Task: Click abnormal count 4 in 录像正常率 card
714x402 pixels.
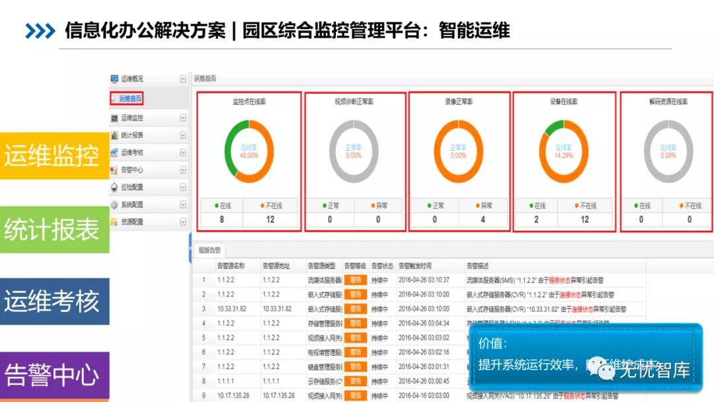Action: (483, 220)
